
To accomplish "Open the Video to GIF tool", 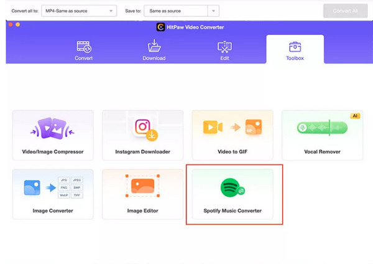I will [233, 135].
